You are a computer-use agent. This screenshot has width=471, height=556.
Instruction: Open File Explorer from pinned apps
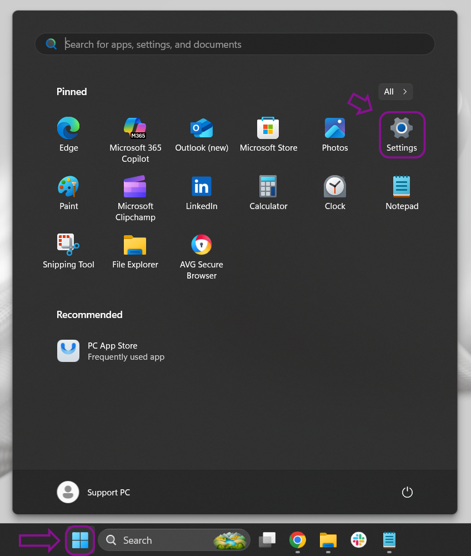point(136,251)
